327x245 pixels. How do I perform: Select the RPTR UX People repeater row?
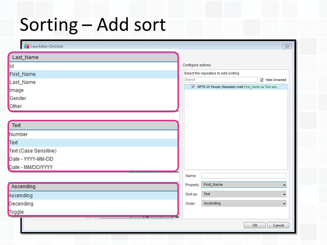tap(236, 87)
